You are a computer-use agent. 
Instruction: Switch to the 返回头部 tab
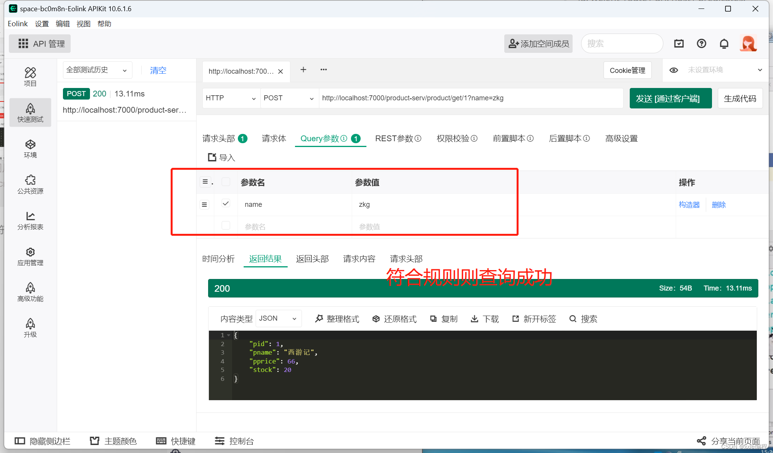pos(312,259)
